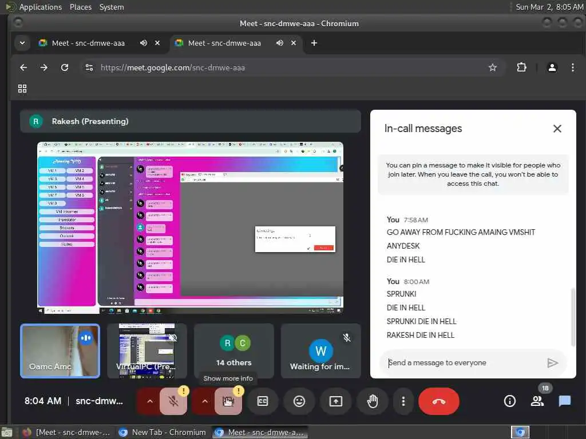Toggle the camera off button

pos(228,401)
